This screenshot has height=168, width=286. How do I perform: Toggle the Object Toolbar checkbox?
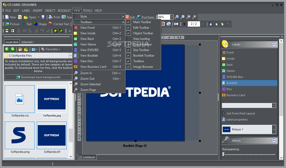128,33
